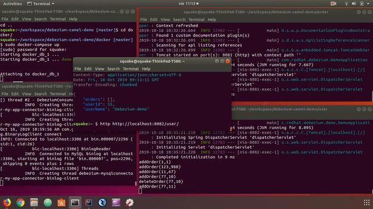The width and height of the screenshot is (373, 209).
Task: Open Edit menu in Debezium consumer terminal
Action: [15, 94]
